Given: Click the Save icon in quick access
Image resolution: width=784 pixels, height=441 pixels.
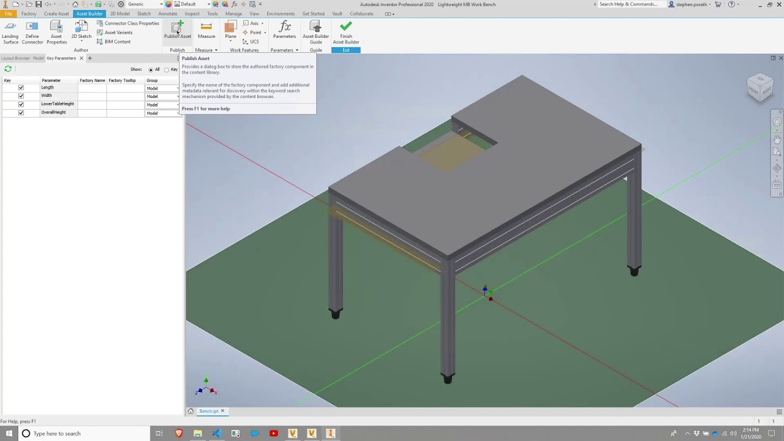Looking at the screenshot, I should (x=39, y=4).
